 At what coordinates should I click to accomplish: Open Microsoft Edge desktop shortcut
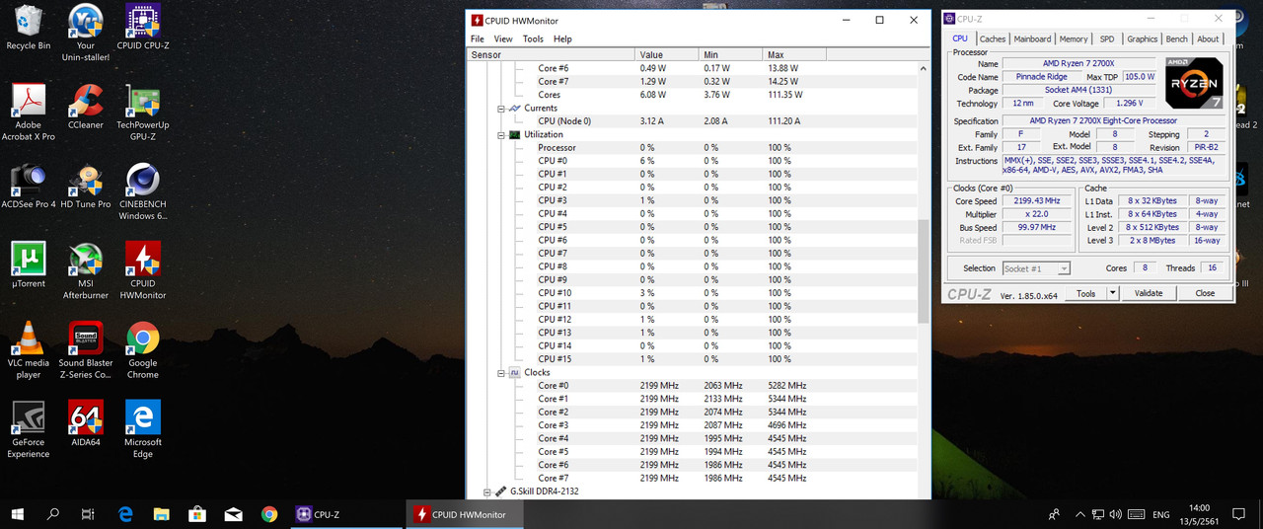[x=143, y=429]
